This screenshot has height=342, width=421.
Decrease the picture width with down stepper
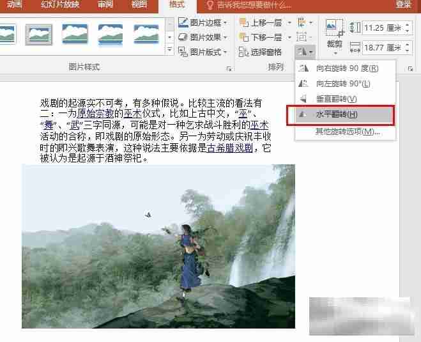tap(408, 51)
